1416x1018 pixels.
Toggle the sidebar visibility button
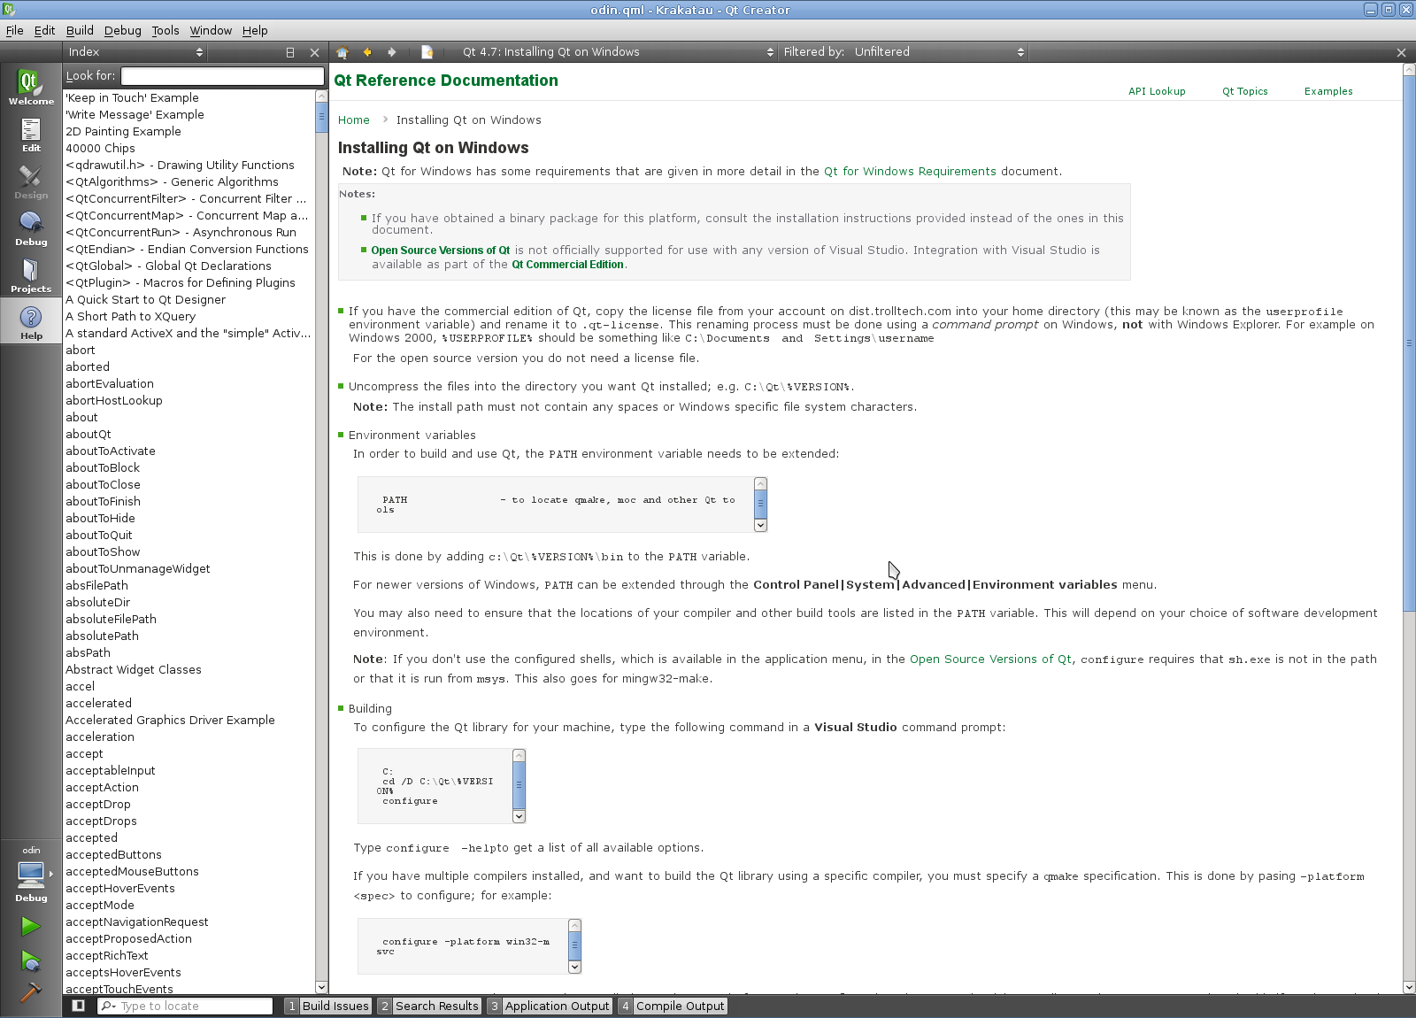(78, 1006)
